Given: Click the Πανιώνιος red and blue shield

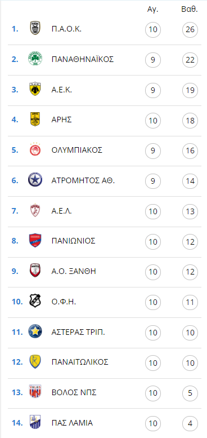Looking at the screenshot, I should tap(35, 241).
